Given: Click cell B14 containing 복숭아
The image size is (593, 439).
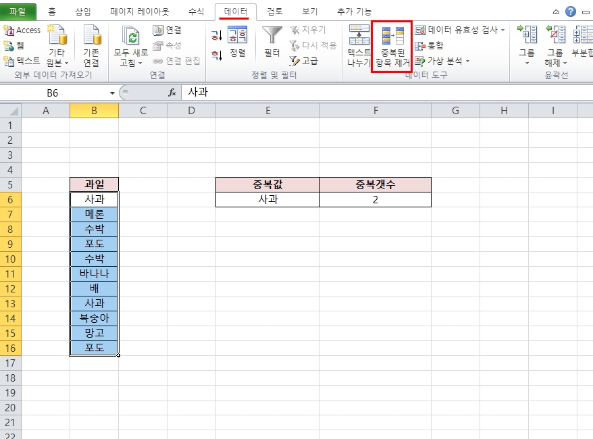Looking at the screenshot, I should tap(94, 318).
